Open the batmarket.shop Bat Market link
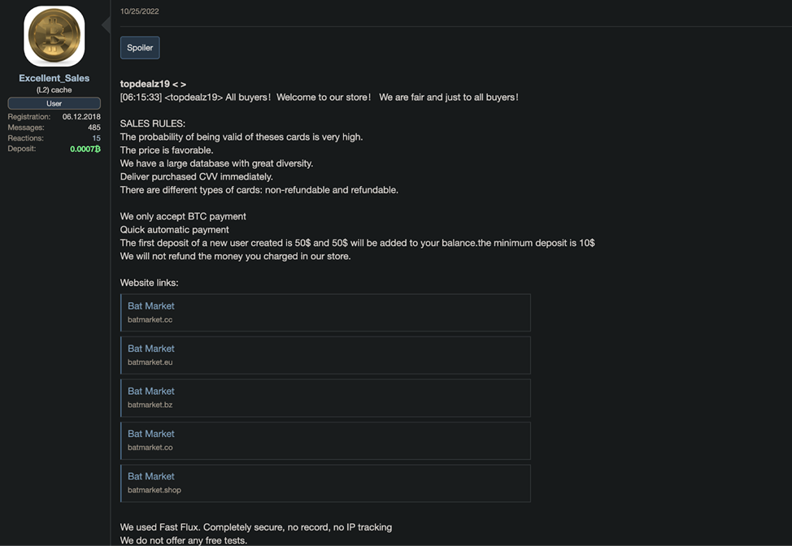 pyautogui.click(x=325, y=483)
